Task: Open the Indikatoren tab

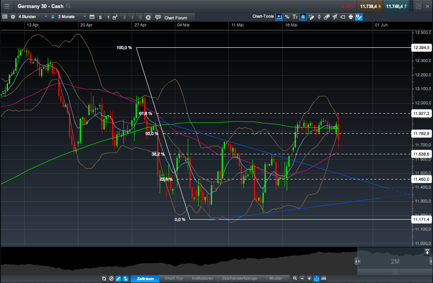Action: tap(202, 278)
